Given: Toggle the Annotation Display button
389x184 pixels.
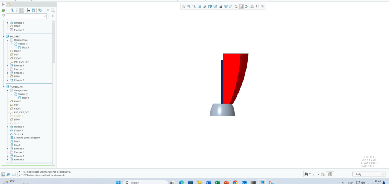Looking at the screenshot, I should click(x=236, y=6).
